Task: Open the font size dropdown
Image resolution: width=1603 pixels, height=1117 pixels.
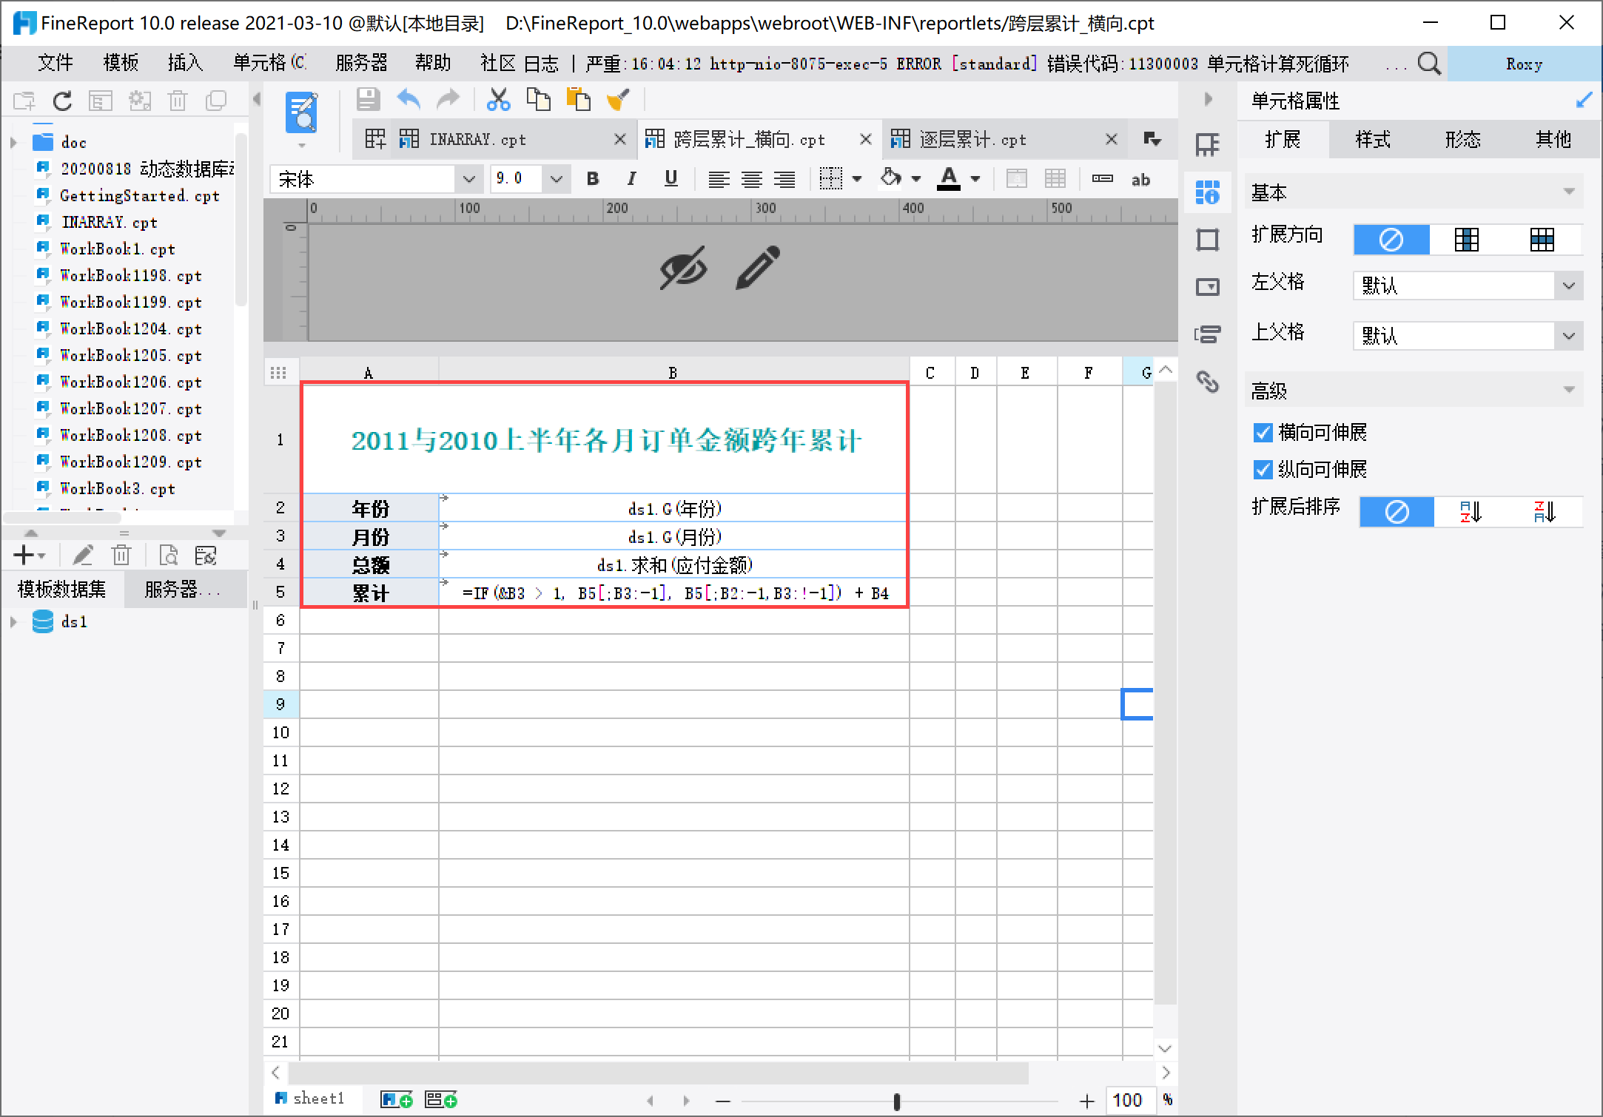Action: (x=557, y=179)
